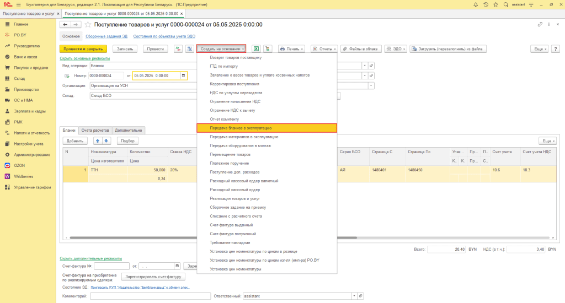
Task: Click the Комментарий input field
Action: tap(150, 296)
